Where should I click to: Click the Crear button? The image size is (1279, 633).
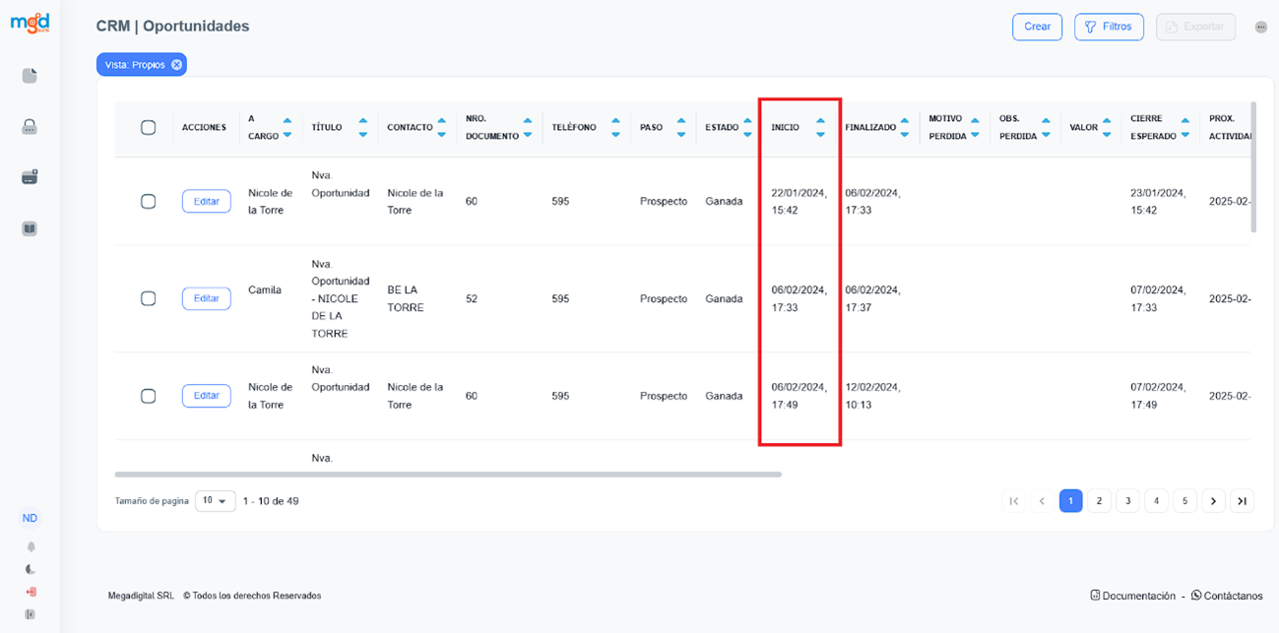click(1037, 27)
